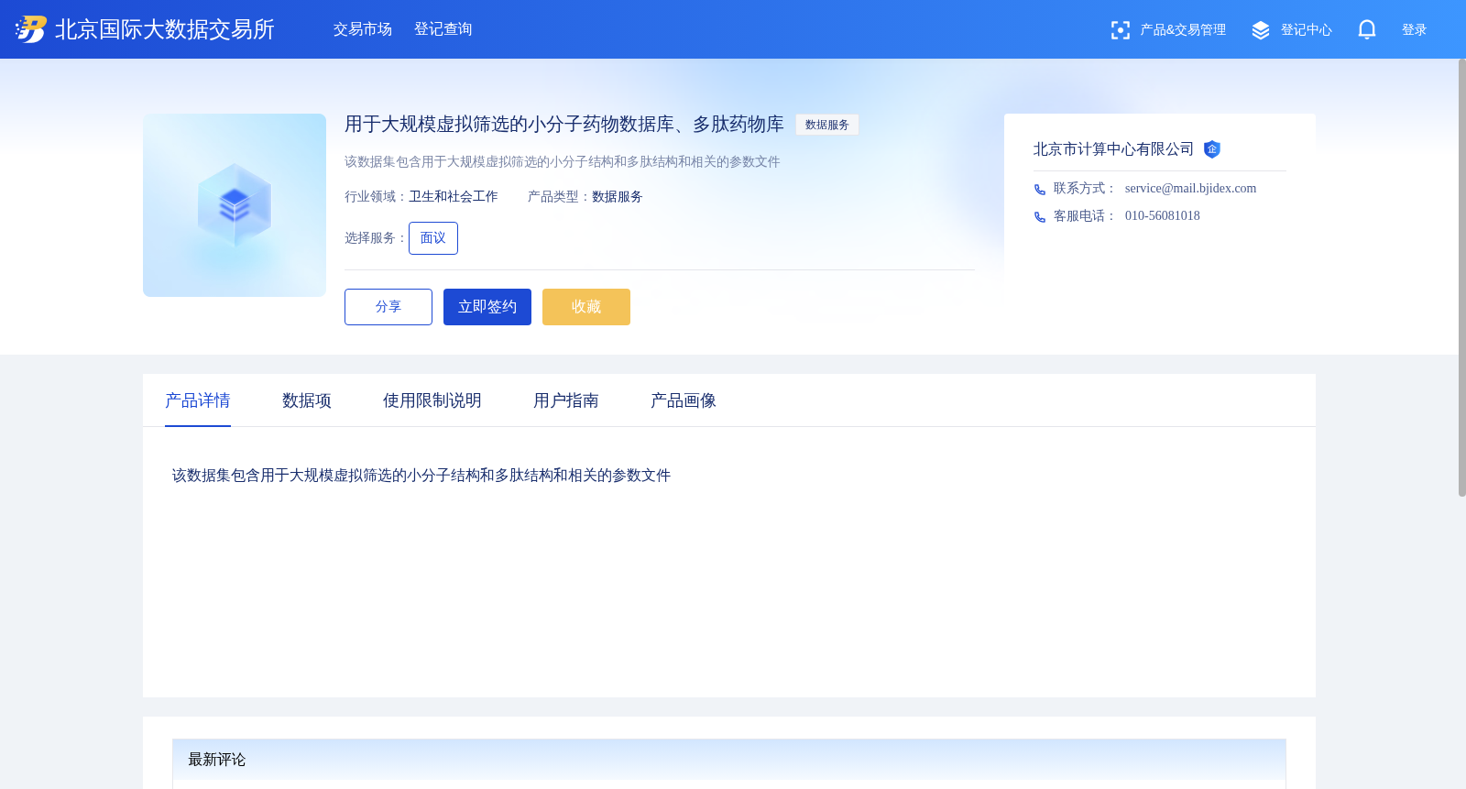Click the phone icon next to 联系方式
Screen dimensions: 1466x789
click(1040, 190)
